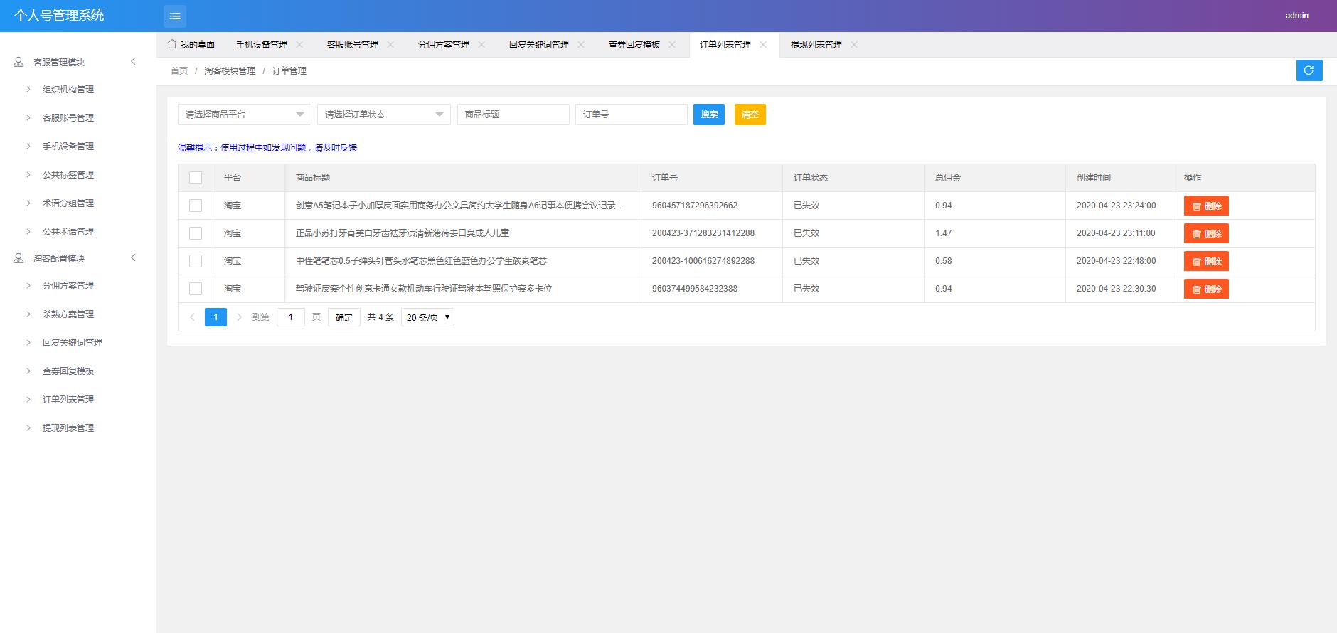Viewport: 1337px width, 633px height.
Task: Toggle the sidebar hamburger menu icon
Action: pos(175,16)
